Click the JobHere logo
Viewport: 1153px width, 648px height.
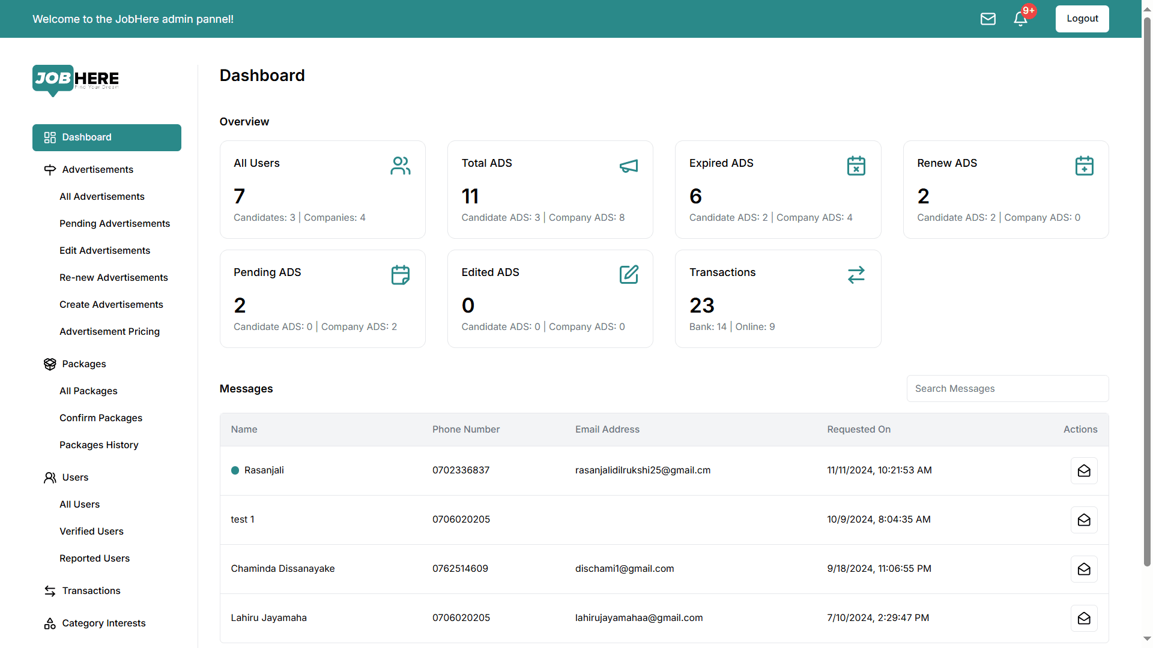pyautogui.click(x=76, y=80)
